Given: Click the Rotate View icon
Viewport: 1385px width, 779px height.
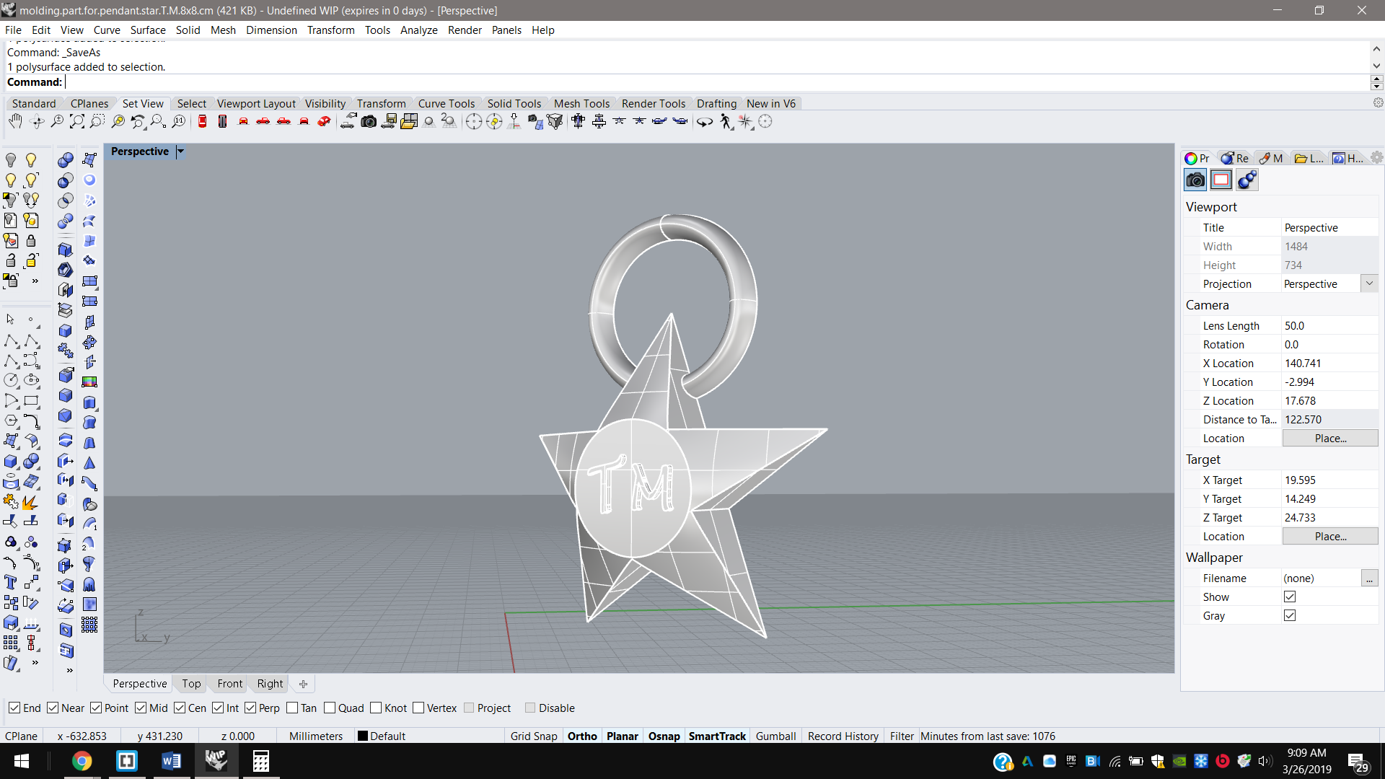Looking at the screenshot, I should click(38, 121).
